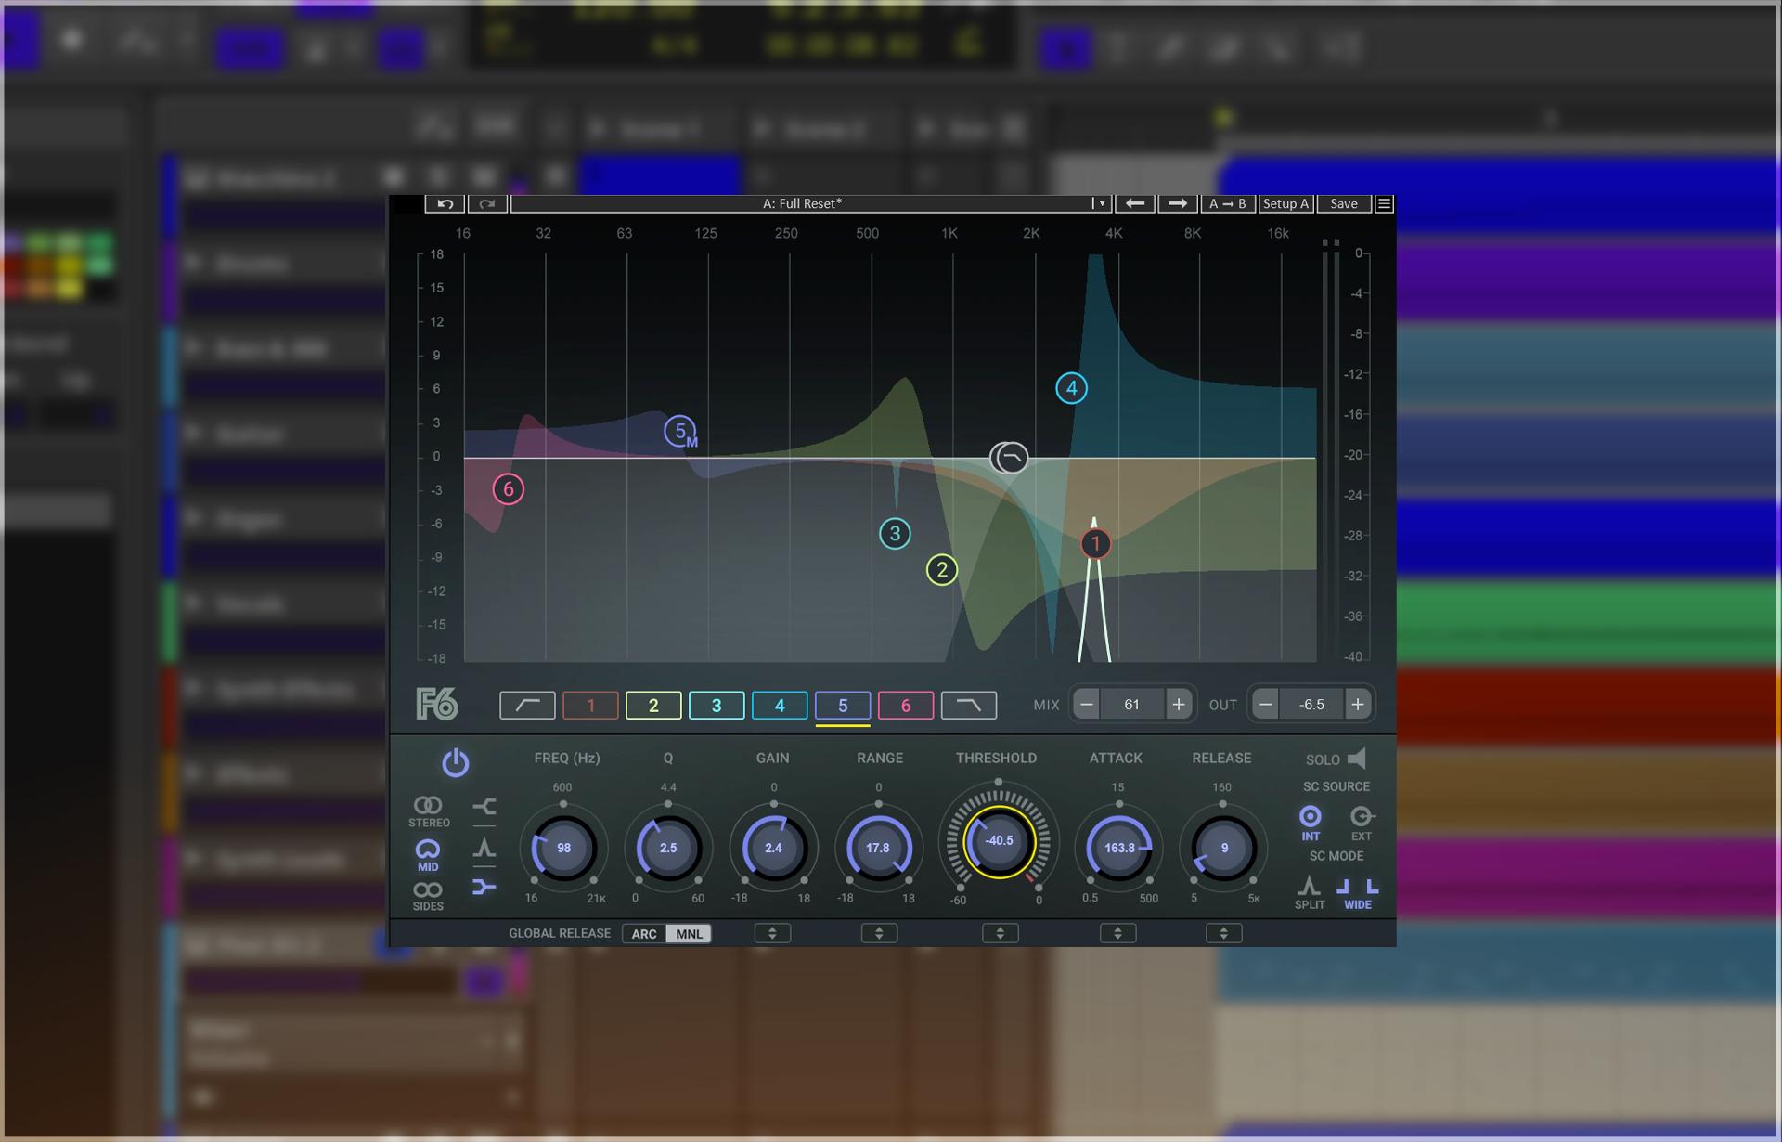Click the Q knob showing 2.5
This screenshot has height=1142, width=1782.
(668, 848)
